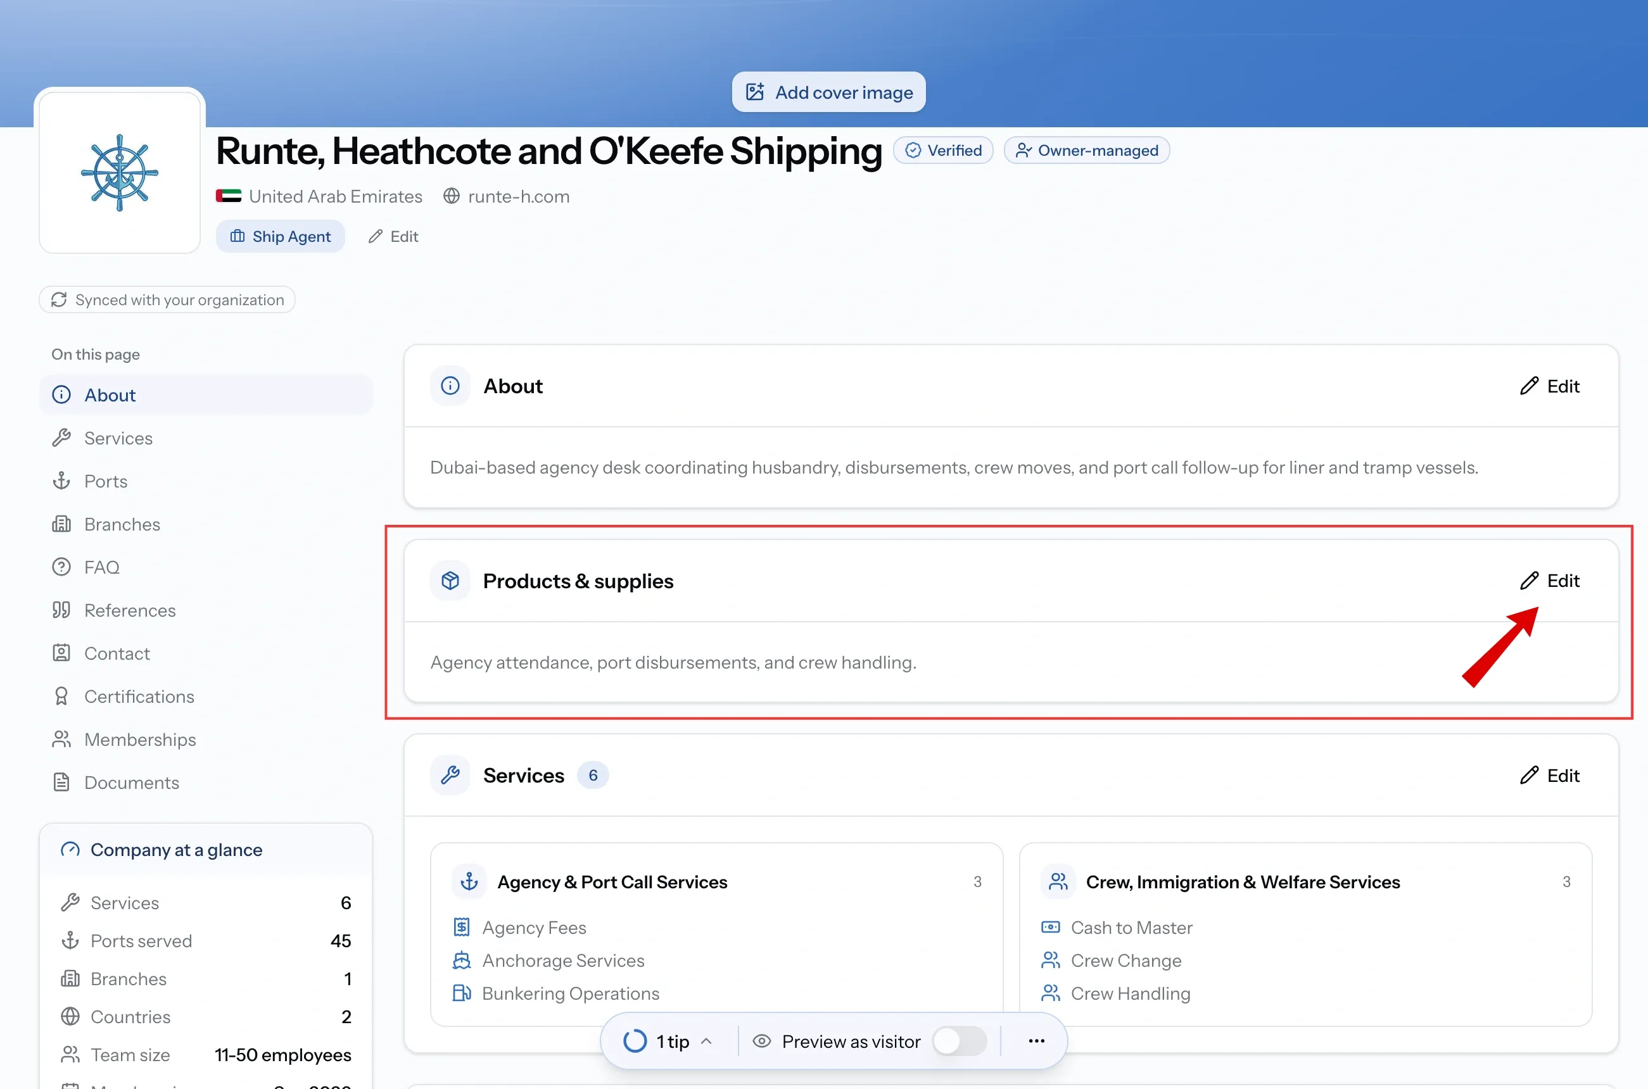The height and width of the screenshot is (1089, 1648).
Task: Click the Services count badge 6
Action: (593, 775)
